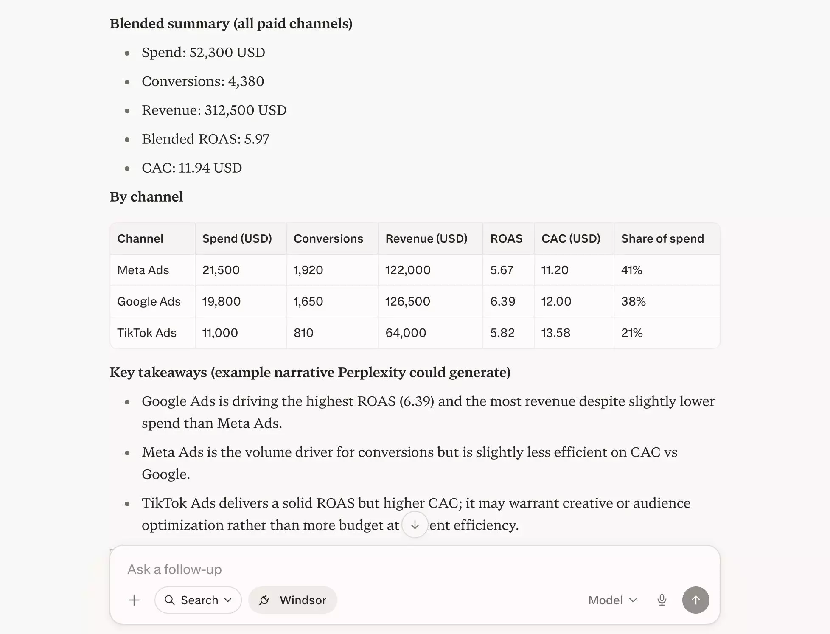
Task: Select the ROAS column header
Action: tap(506, 238)
